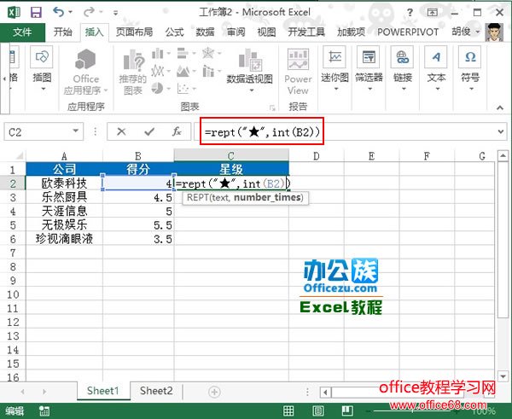
Task: Insert a radar chart icon
Action: pos(208,53)
